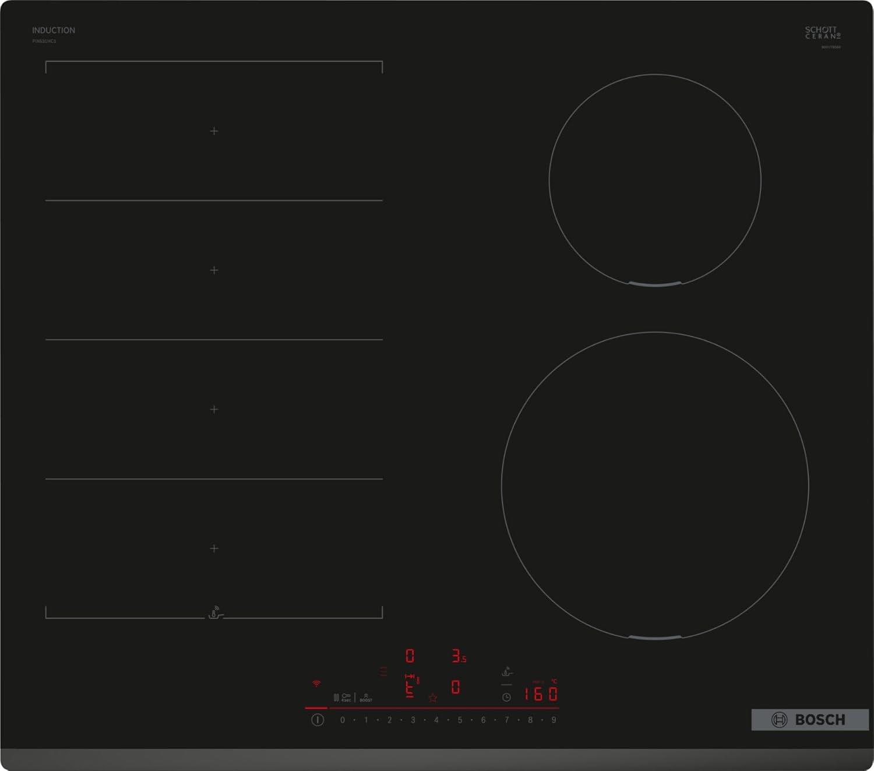Touch the 4sec childproof lock key icon
Screen dimensions: 874x771
(x=346, y=697)
